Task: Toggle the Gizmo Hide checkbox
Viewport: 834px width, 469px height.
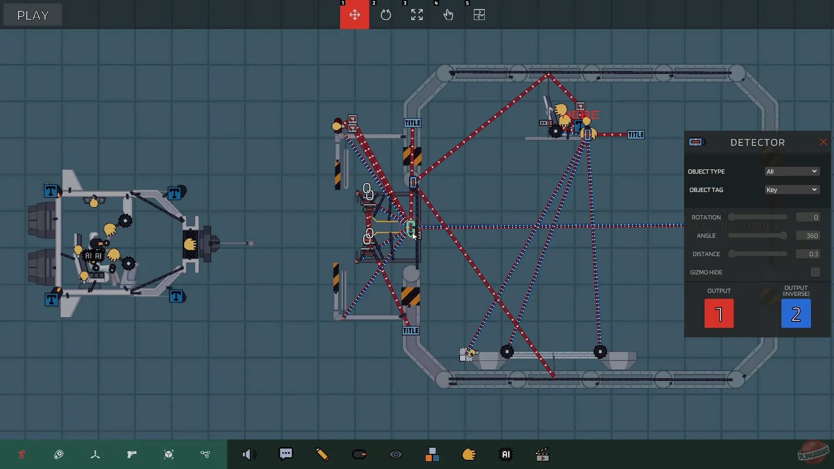Action: (815, 272)
